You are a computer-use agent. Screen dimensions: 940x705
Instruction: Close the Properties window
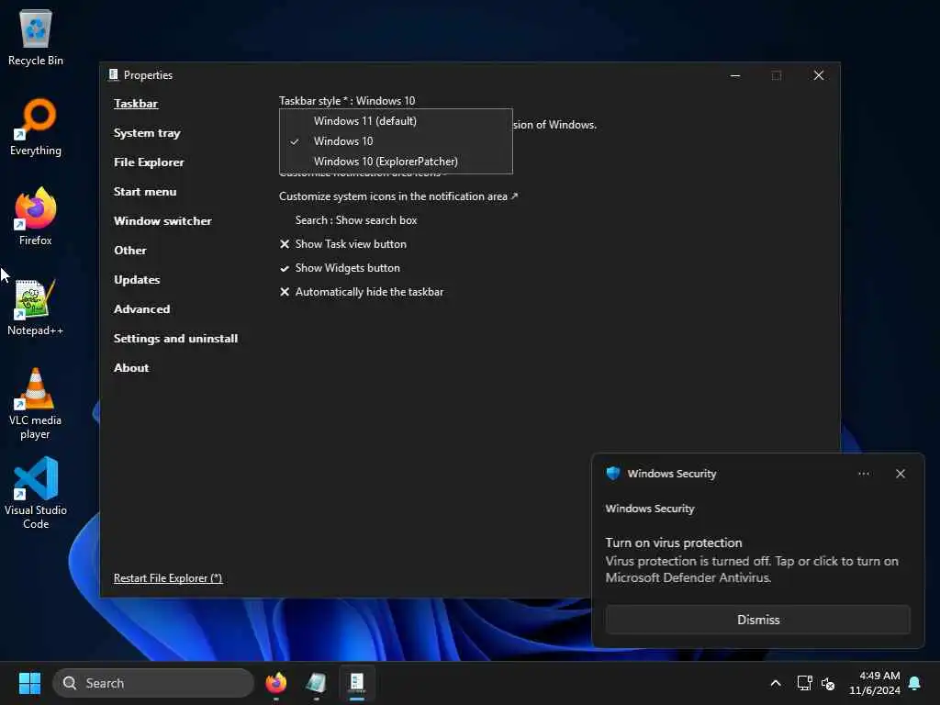[x=818, y=75]
